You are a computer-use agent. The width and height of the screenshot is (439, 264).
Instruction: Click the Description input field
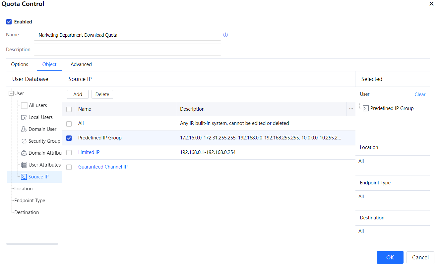point(127,50)
